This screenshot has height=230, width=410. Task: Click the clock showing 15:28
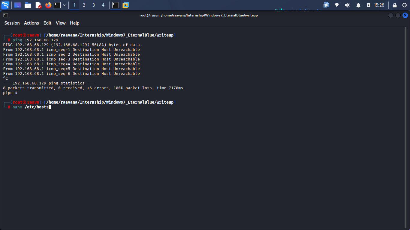[x=379, y=5]
